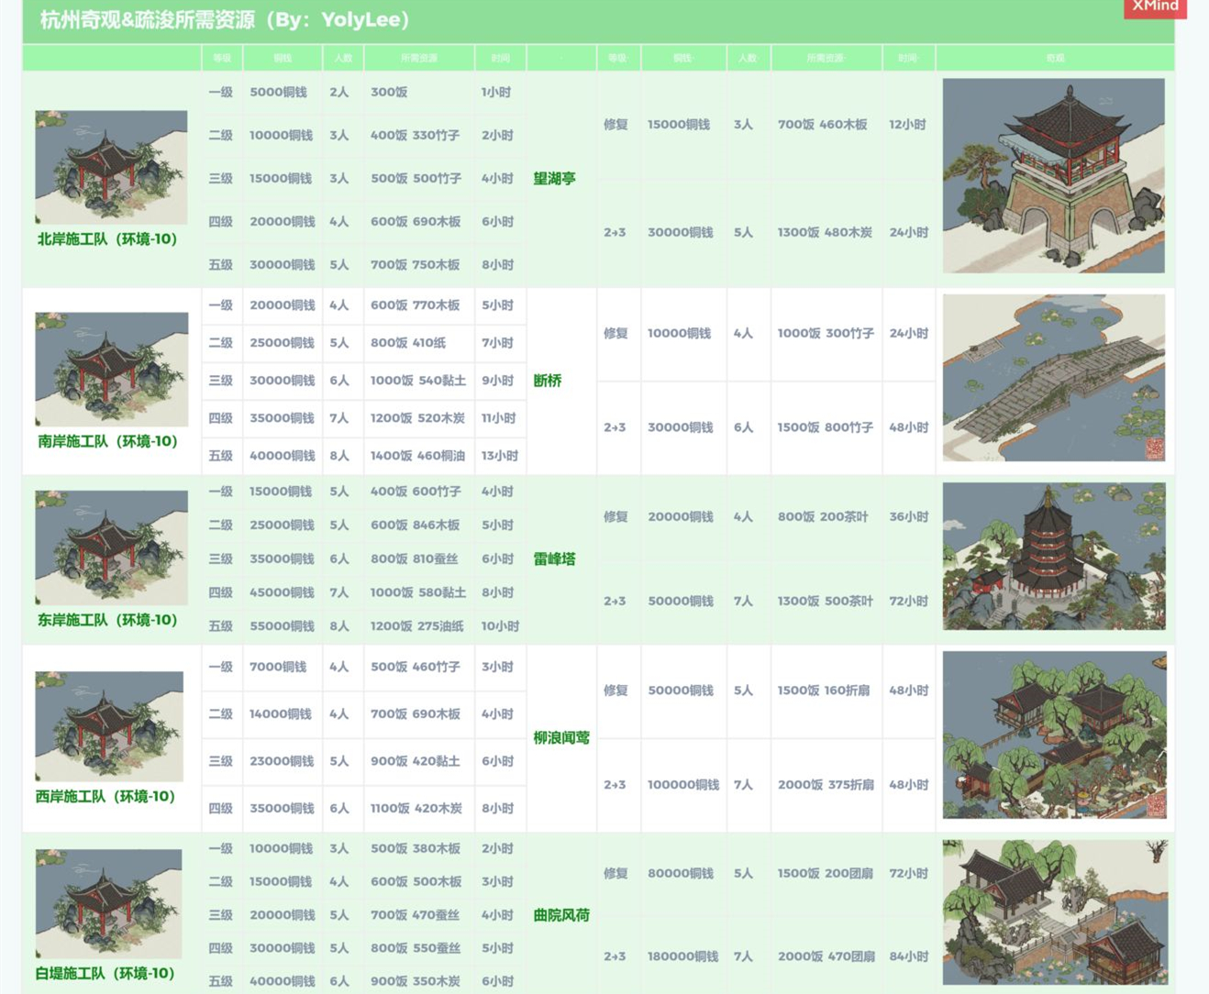Viewport: 1209px width, 994px height.
Task: Select the cell 2000饭 470团扇
Action: pos(826,956)
